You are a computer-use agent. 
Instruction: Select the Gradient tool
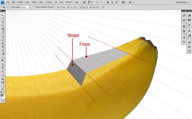3,54
